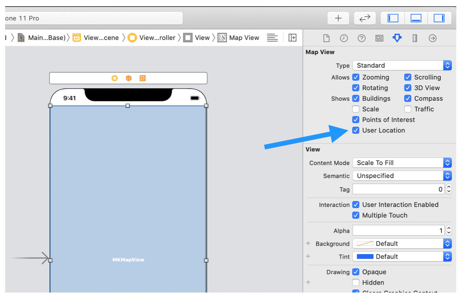Click the Tag value stepper
Screen dimensions: 463x298
click(x=449, y=189)
